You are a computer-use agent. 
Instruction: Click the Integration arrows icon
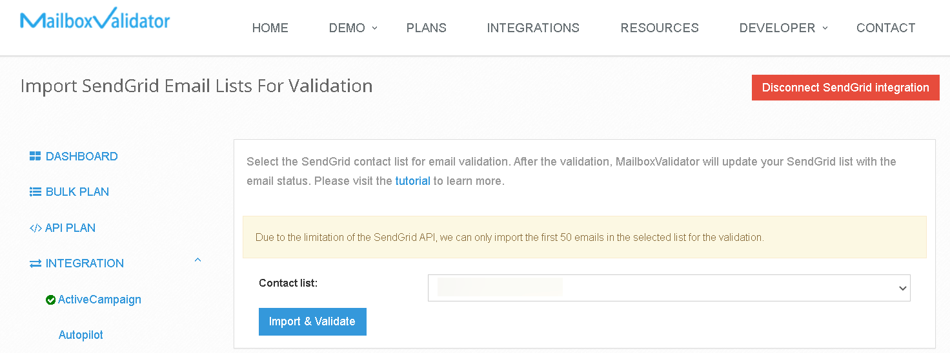pos(35,263)
